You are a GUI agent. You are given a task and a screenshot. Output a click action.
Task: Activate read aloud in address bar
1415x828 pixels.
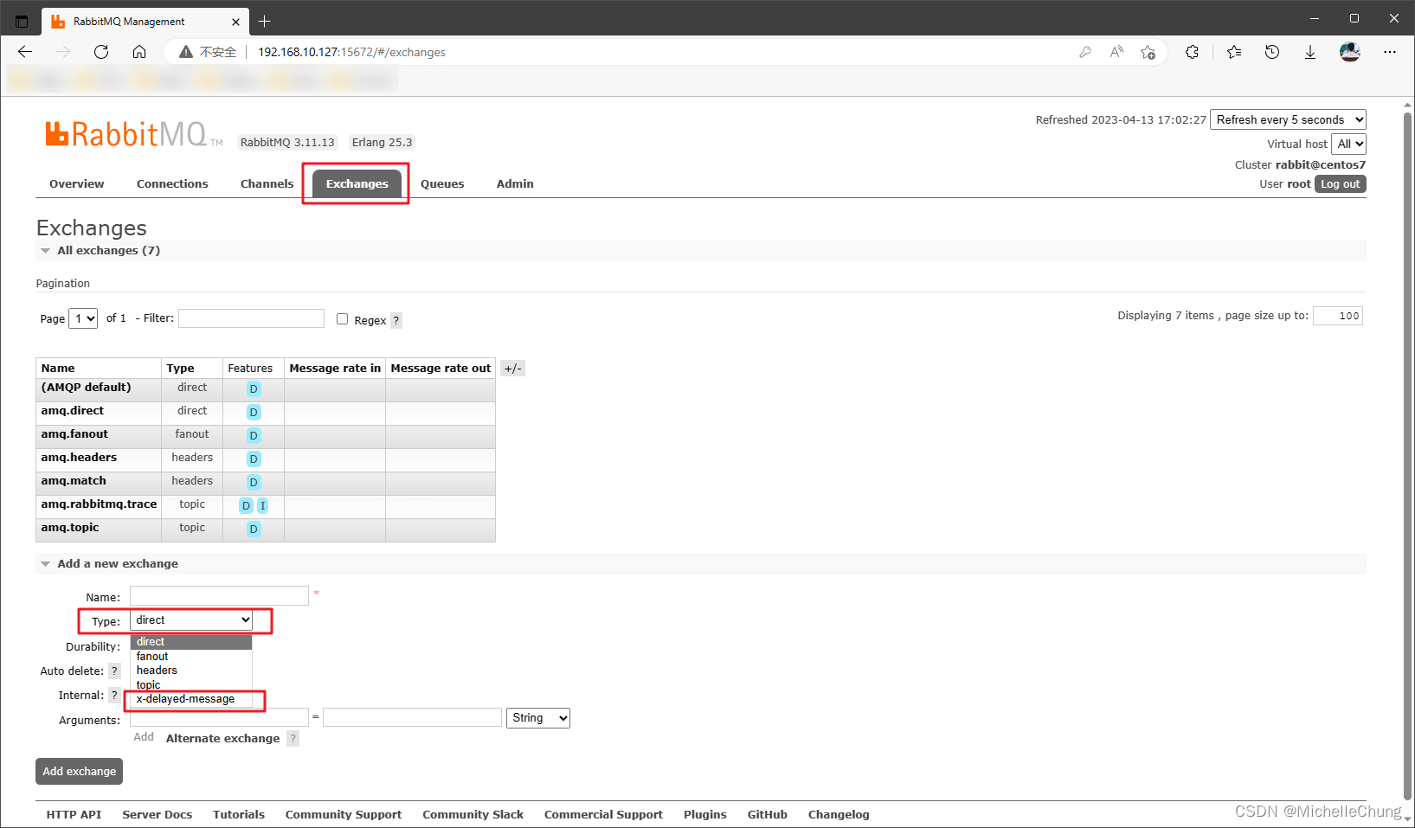pyautogui.click(x=1116, y=52)
